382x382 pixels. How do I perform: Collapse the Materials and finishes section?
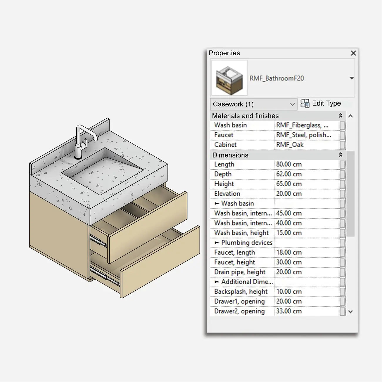[x=341, y=116]
